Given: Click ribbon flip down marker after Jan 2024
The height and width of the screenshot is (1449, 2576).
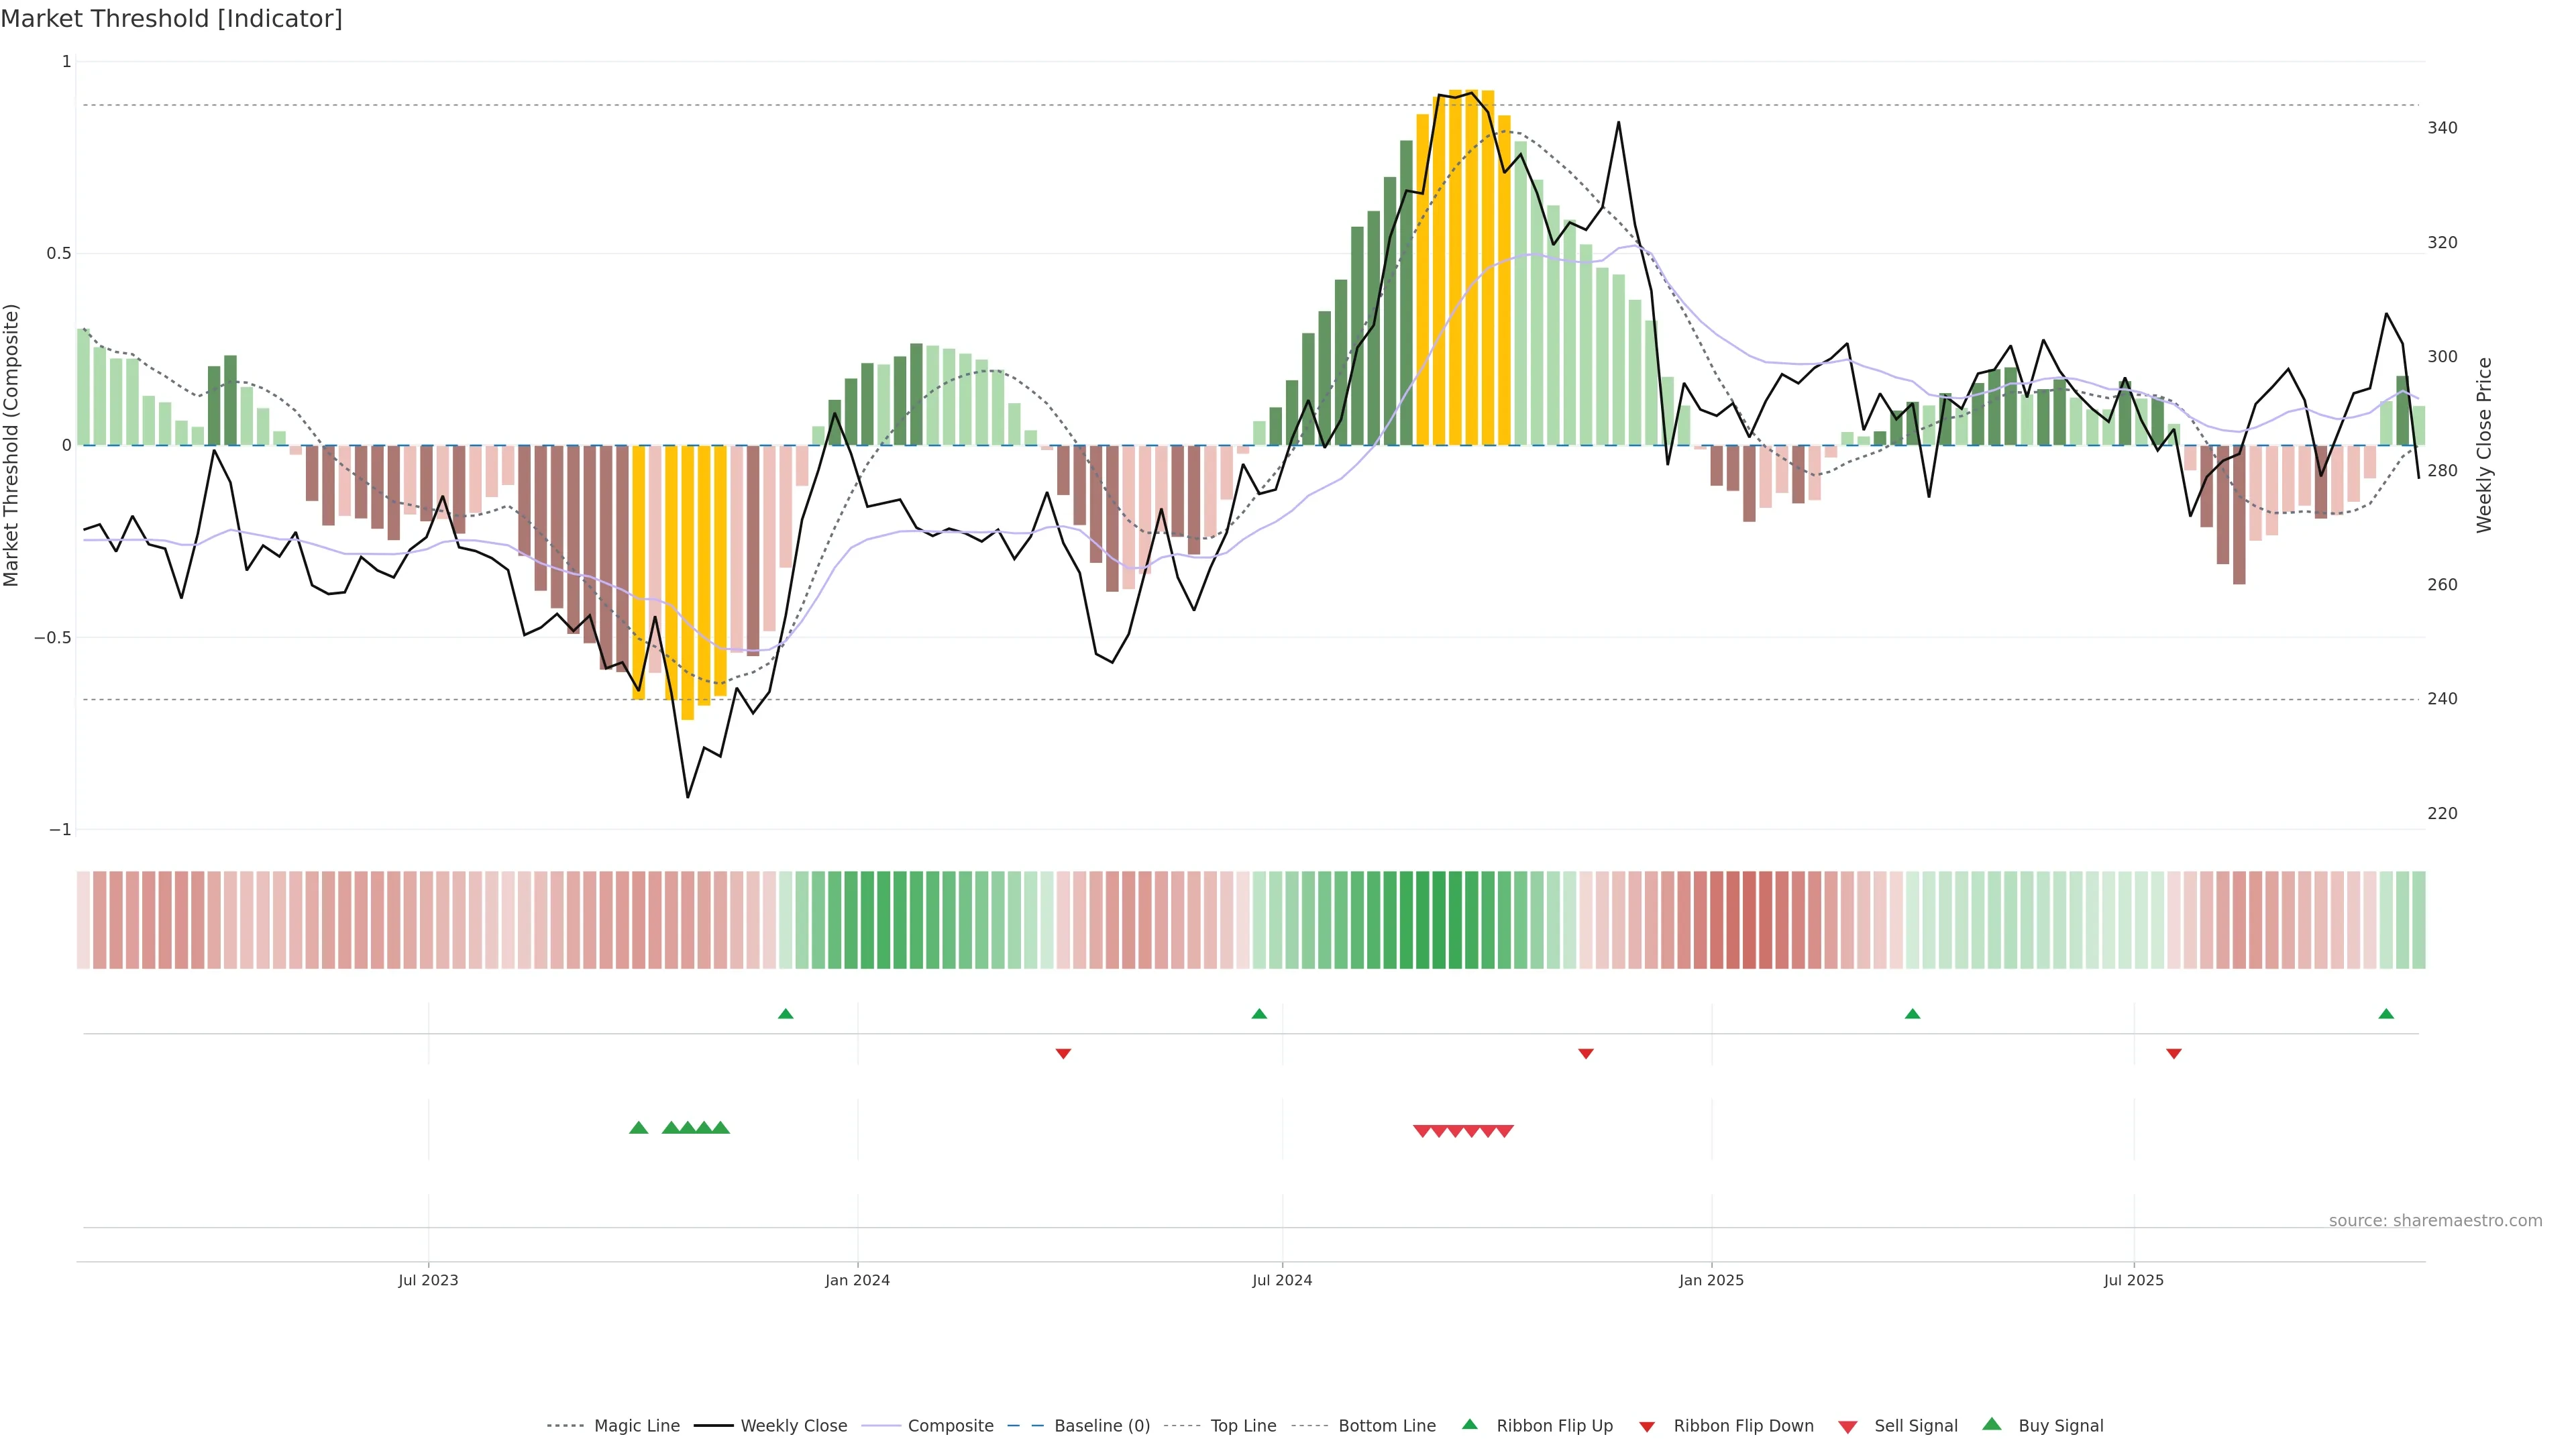Looking at the screenshot, I should point(1063,1053).
